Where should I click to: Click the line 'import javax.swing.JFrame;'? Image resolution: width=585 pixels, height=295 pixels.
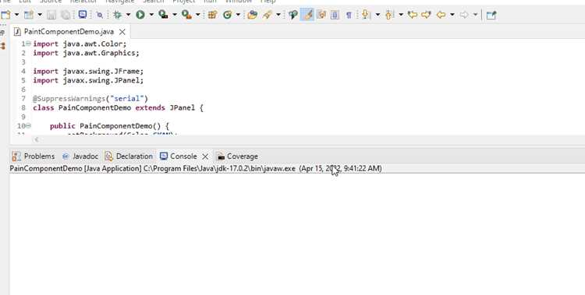click(88, 71)
